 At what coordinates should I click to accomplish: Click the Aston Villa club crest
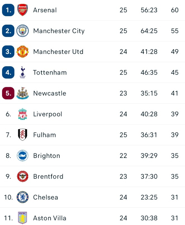click(23, 218)
